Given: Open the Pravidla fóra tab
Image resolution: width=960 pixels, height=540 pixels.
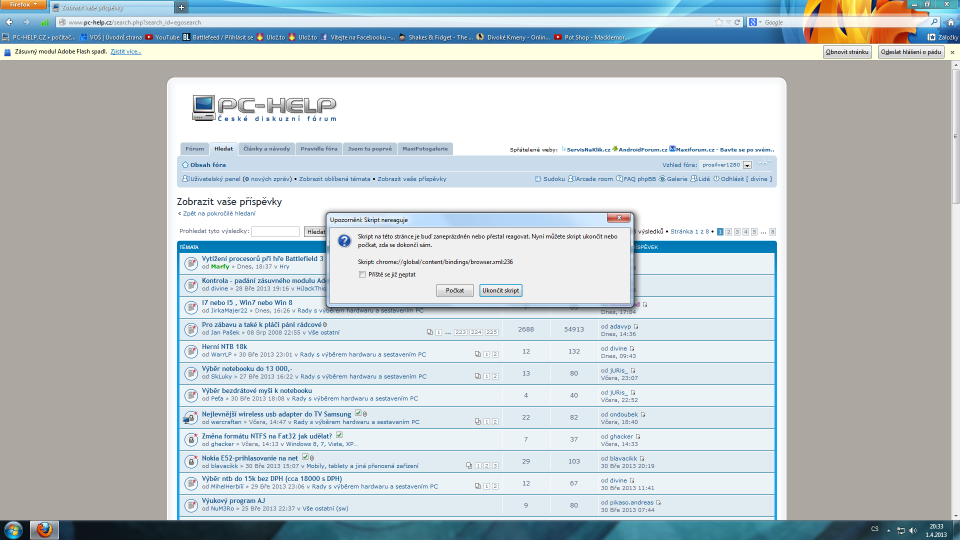Looking at the screenshot, I should tap(318, 149).
